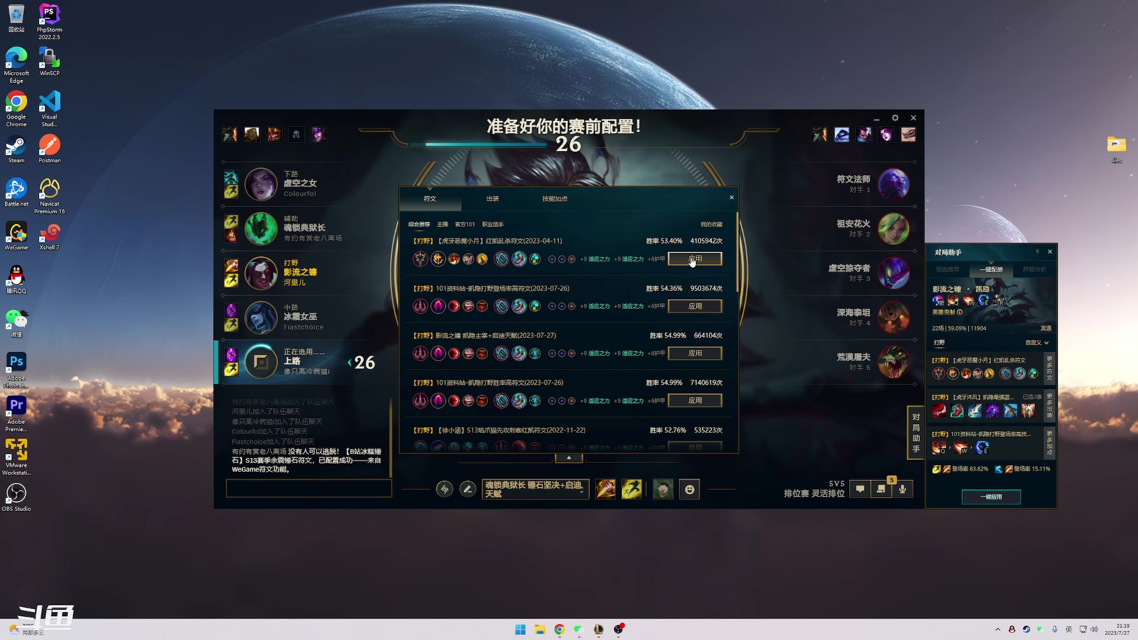Click last enemy ban icon top-right
Viewport: 1138px width, 640px height.
(x=908, y=135)
